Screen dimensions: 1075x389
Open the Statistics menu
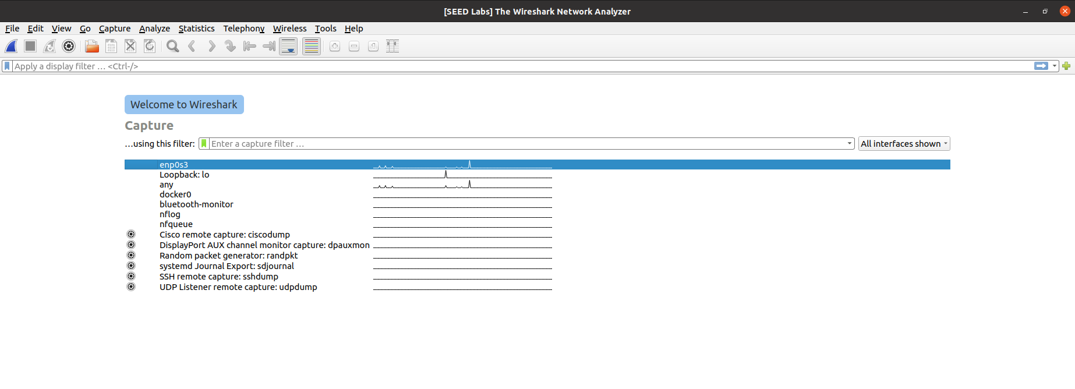tap(196, 29)
